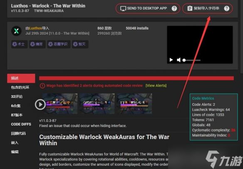Click the Lines of code: 1353 entry
243x169 pixels.
coord(208,115)
